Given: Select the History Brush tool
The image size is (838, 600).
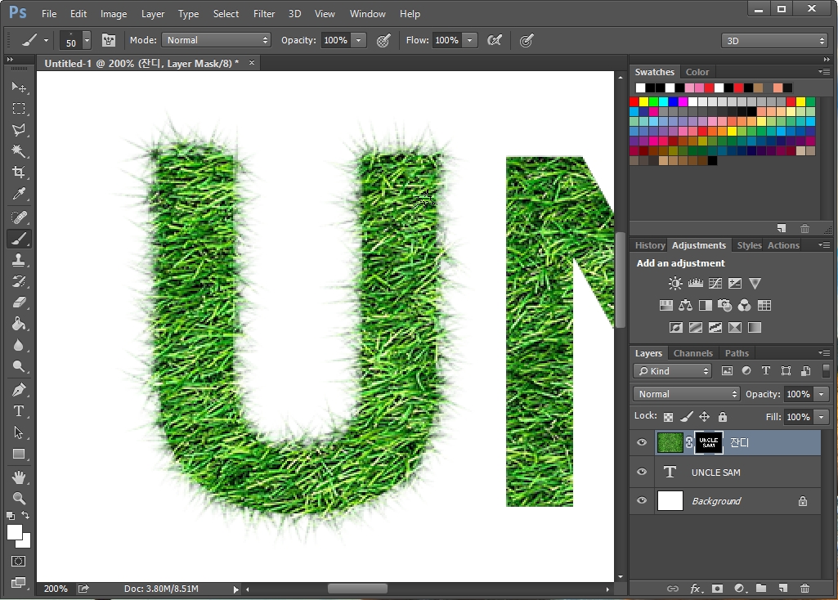Looking at the screenshot, I should click(19, 281).
